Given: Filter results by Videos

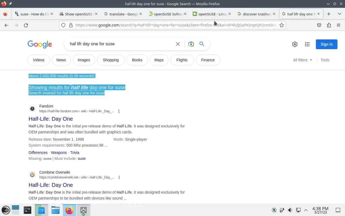Looking at the screenshot, I should pyautogui.click(x=39, y=60).
